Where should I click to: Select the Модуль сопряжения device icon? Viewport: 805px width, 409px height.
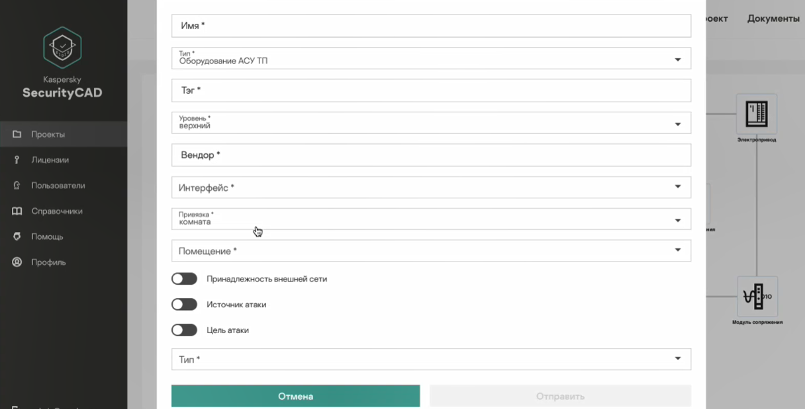pyautogui.click(x=757, y=297)
